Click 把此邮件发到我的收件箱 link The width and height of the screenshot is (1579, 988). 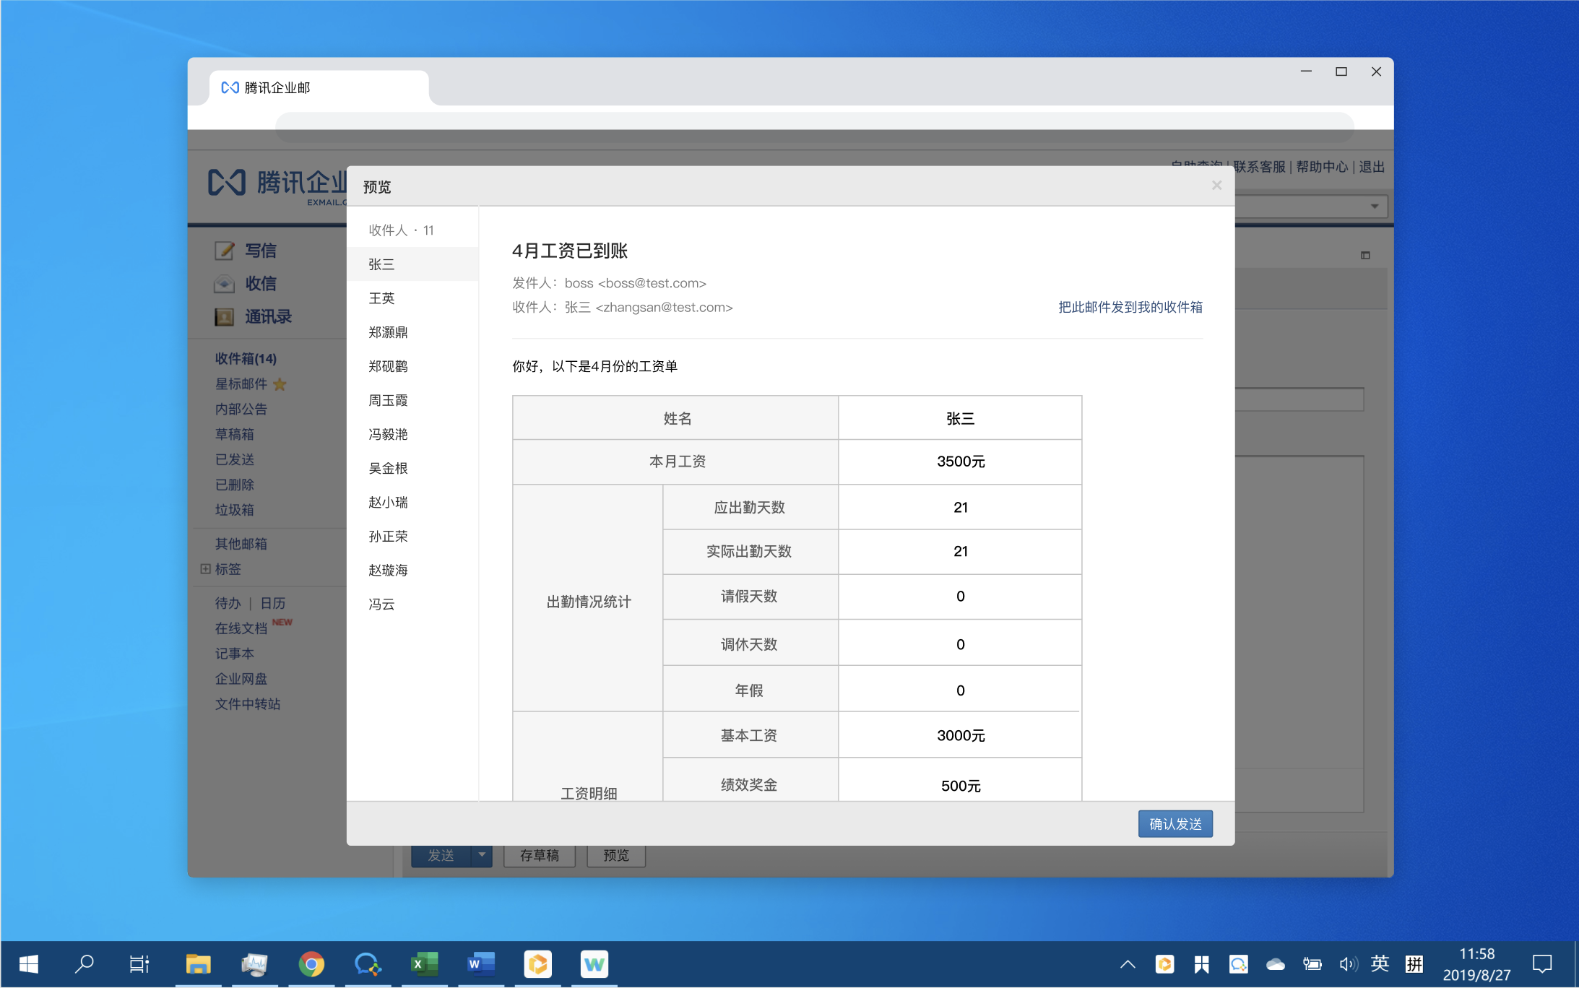tap(1130, 307)
